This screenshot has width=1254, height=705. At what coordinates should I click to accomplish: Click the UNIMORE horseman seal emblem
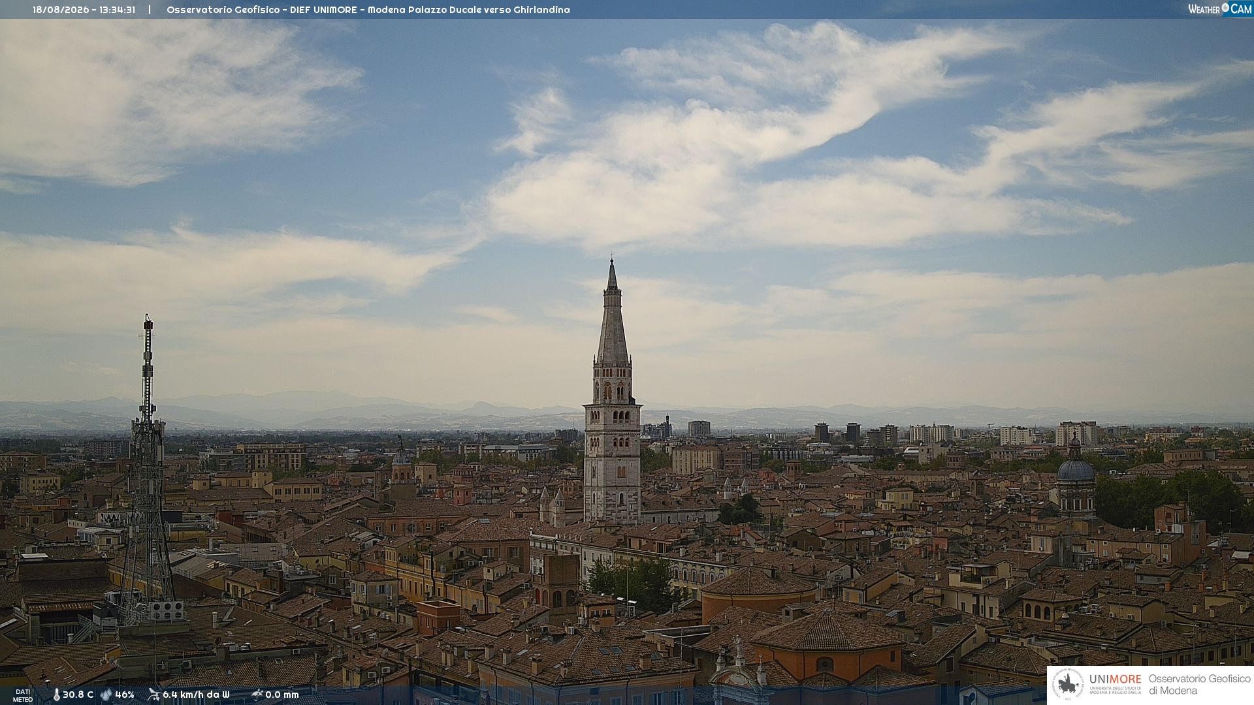(1068, 685)
